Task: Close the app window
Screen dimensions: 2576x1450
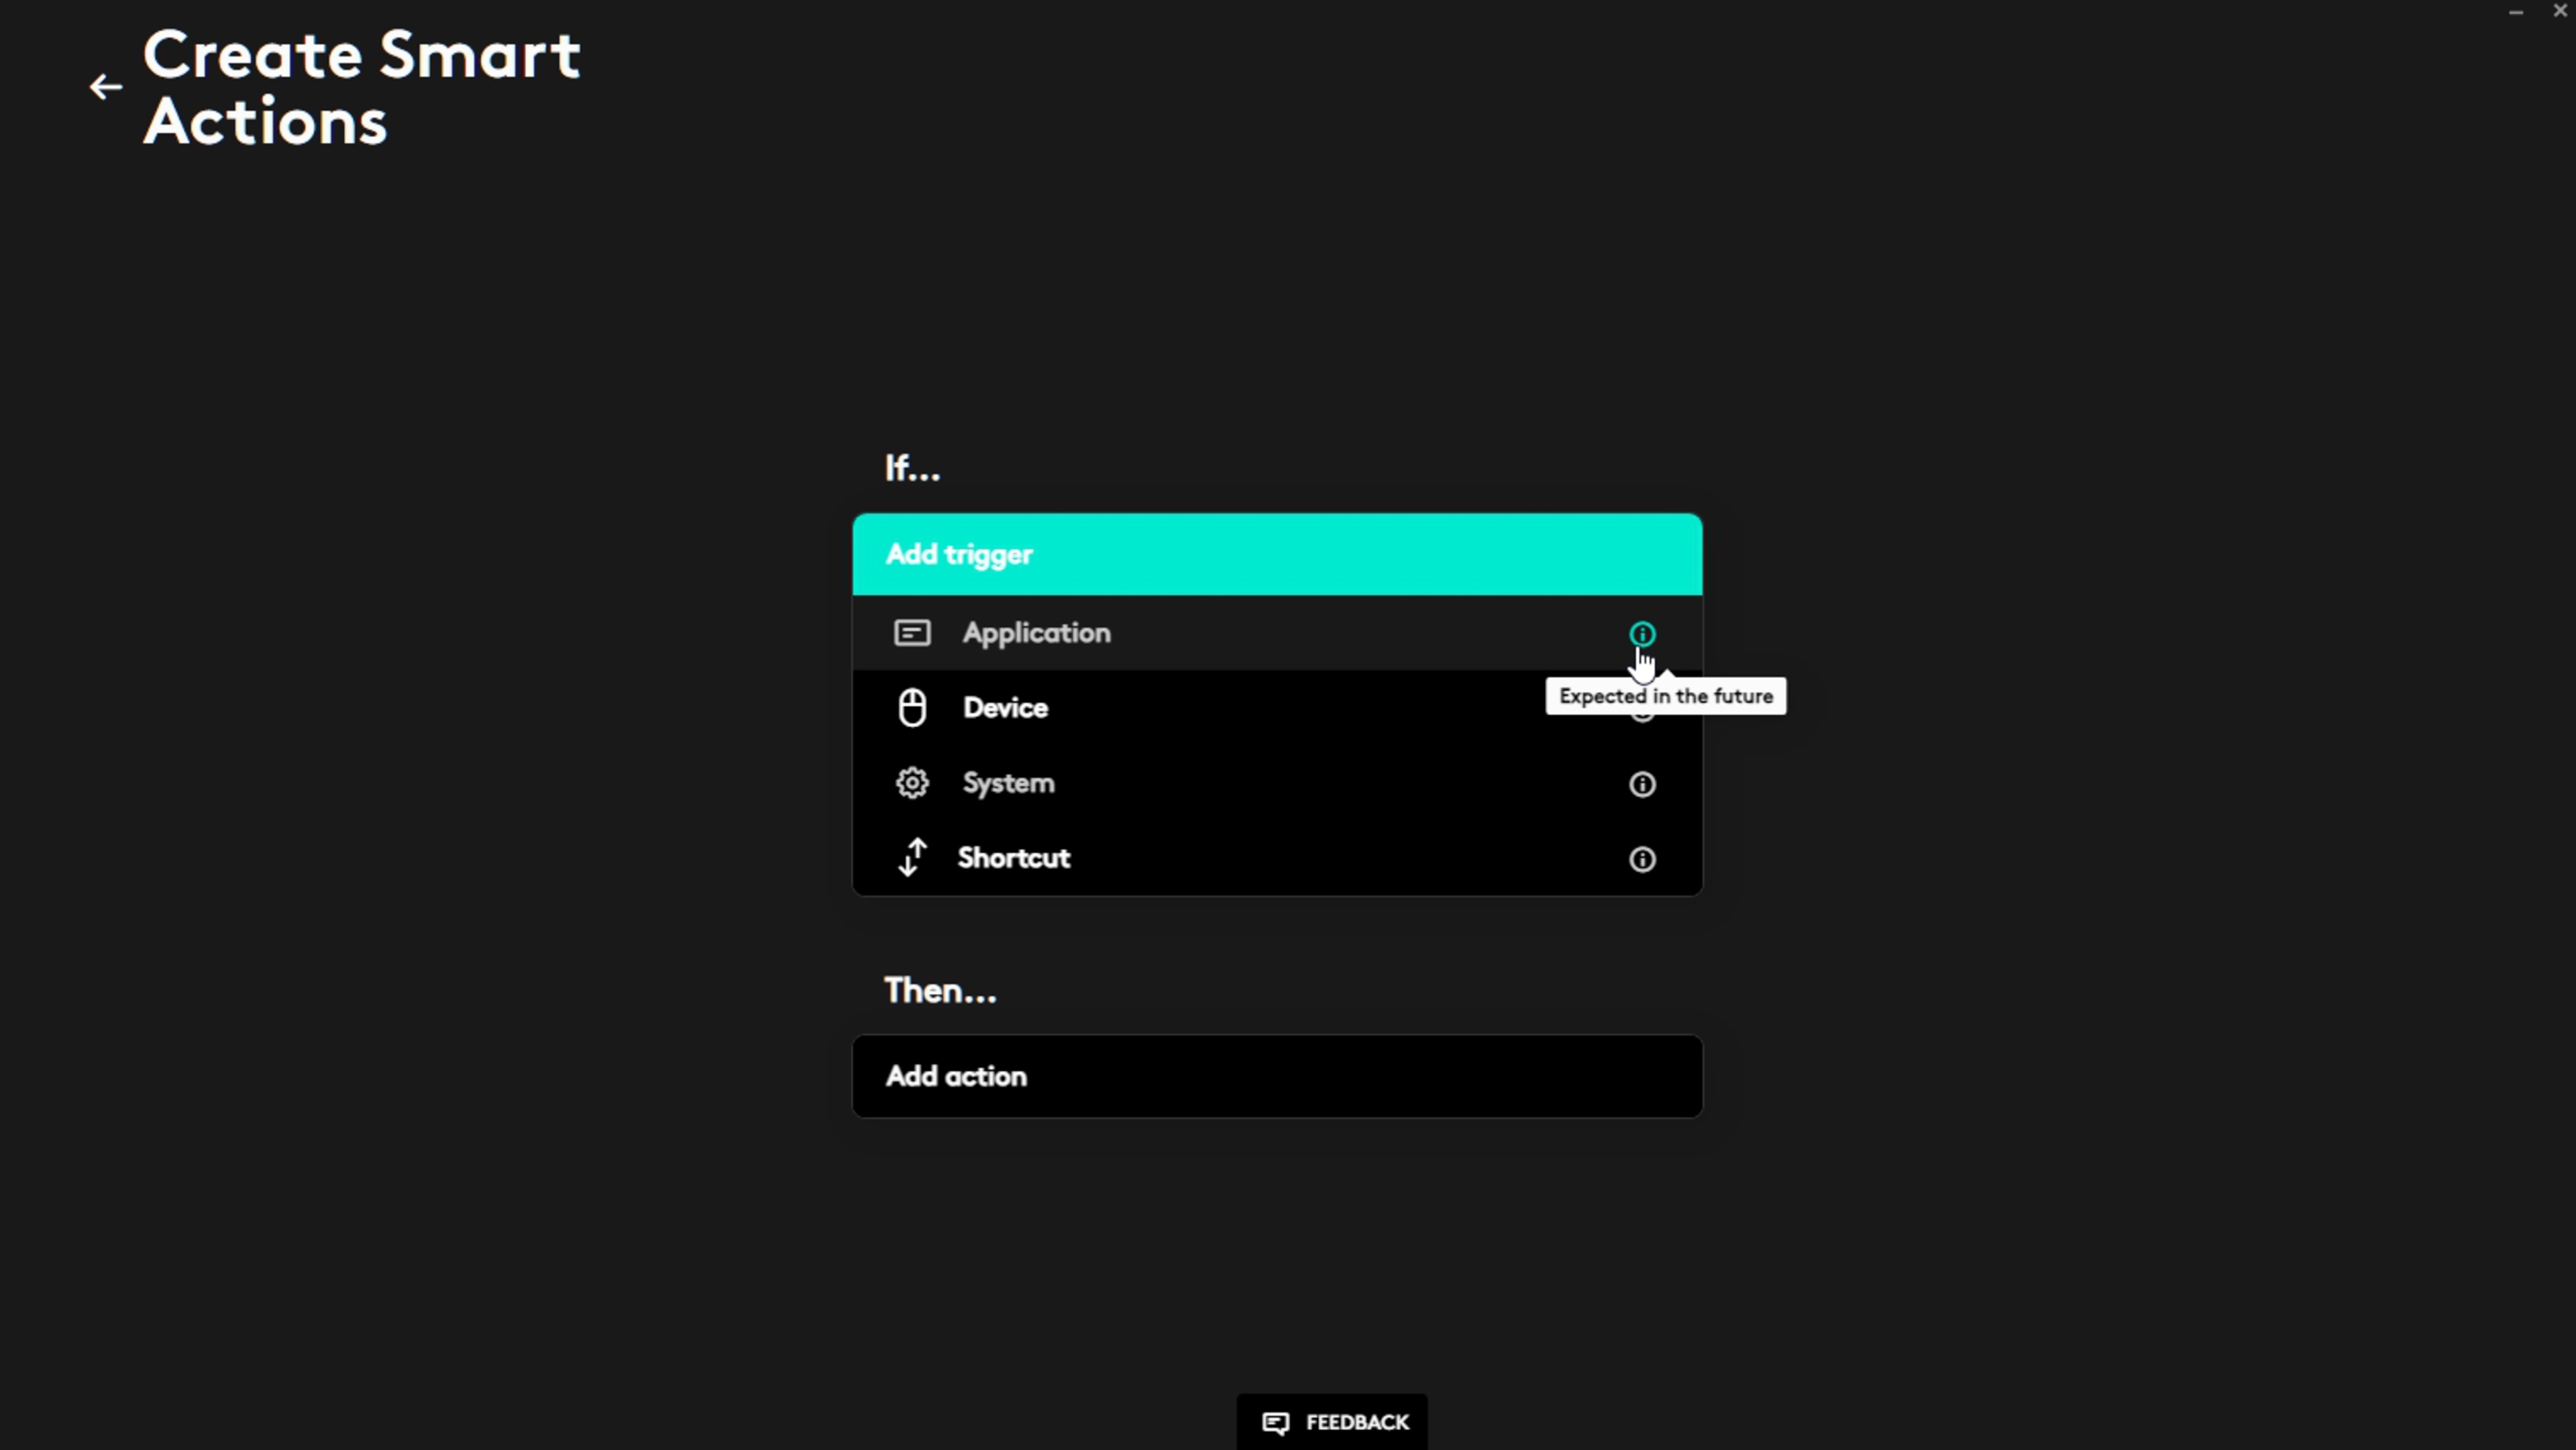Action: tap(2560, 11)
